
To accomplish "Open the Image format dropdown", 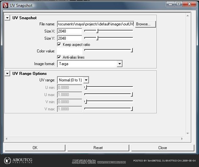I will [x=120, y=64].
